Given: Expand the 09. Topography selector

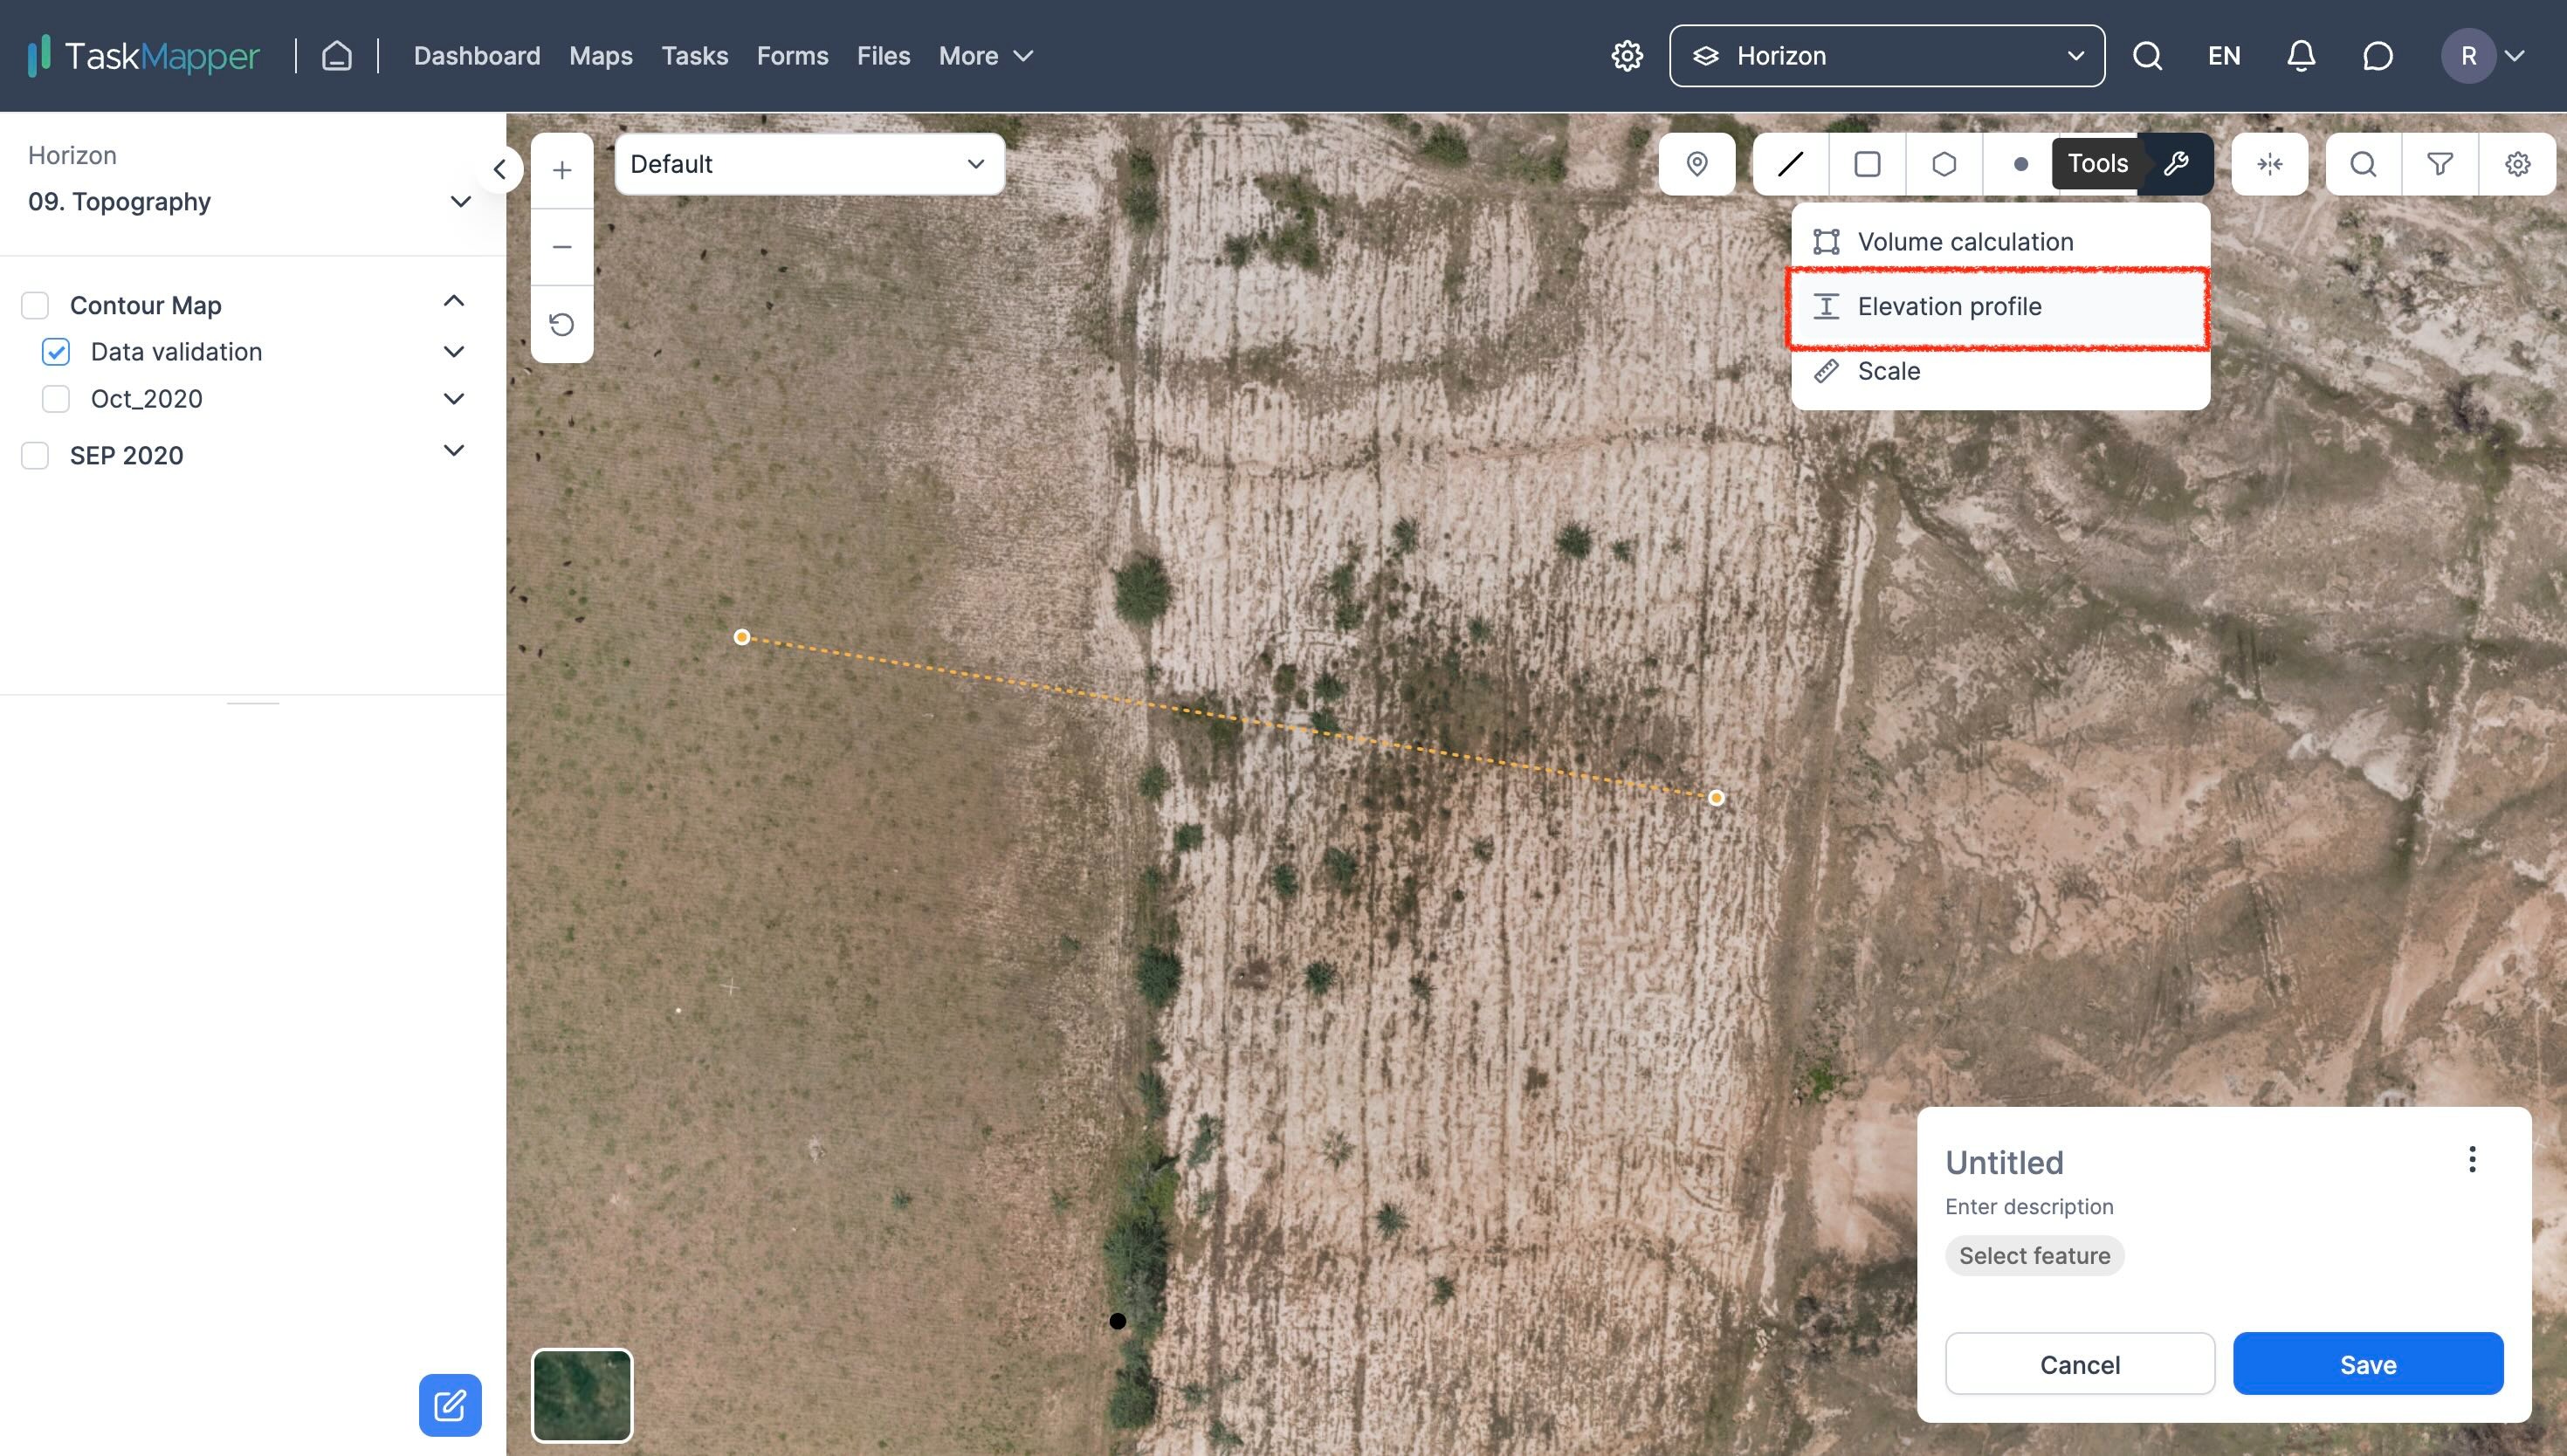Looking at the screenshot, I should [x=249, y=202].
